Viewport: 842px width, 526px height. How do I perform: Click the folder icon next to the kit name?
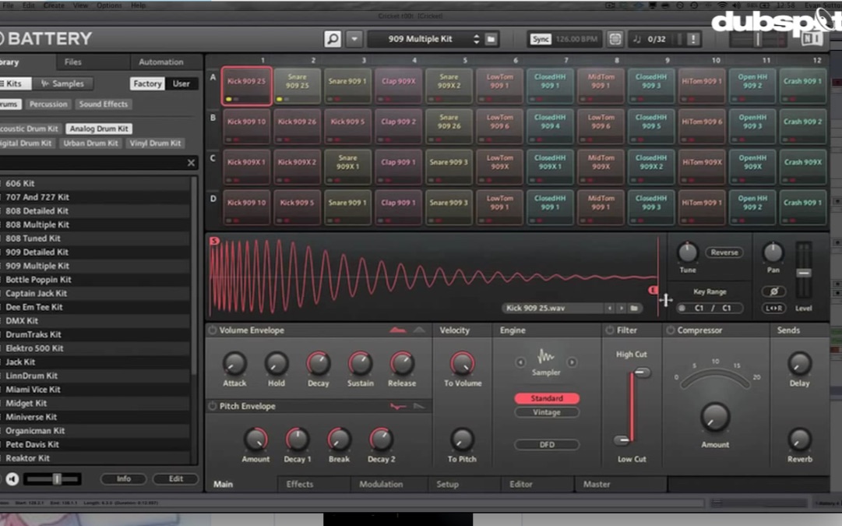(x=491, y=39)
